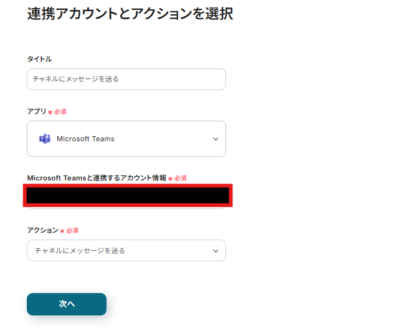
Task: Click the red asterisk next to アプリ
Action: click(x=50, y=113)
